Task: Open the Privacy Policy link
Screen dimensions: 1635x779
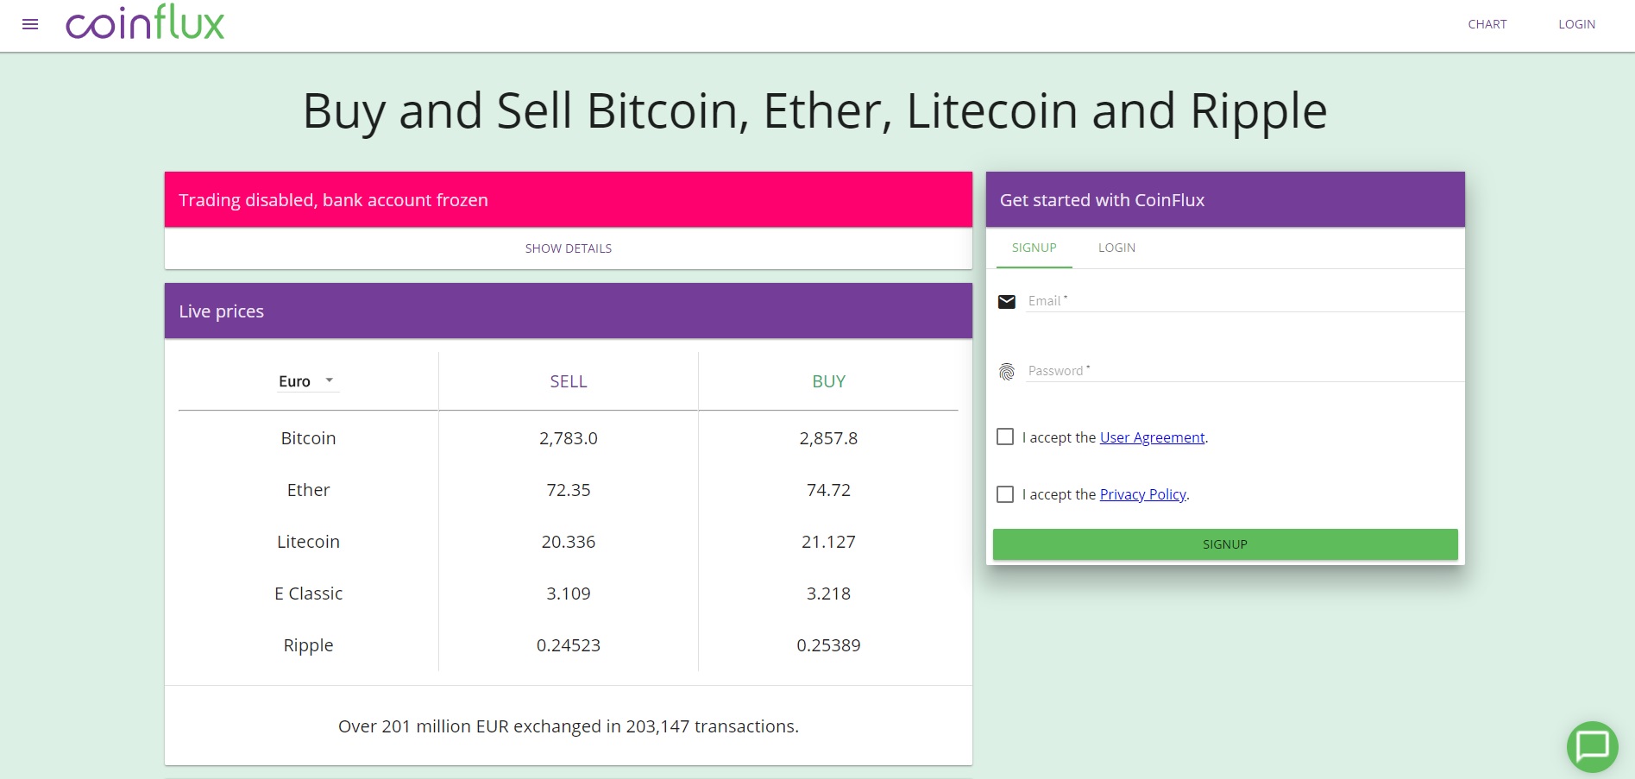Action: pyautogui.click(x=1142, y=494)
